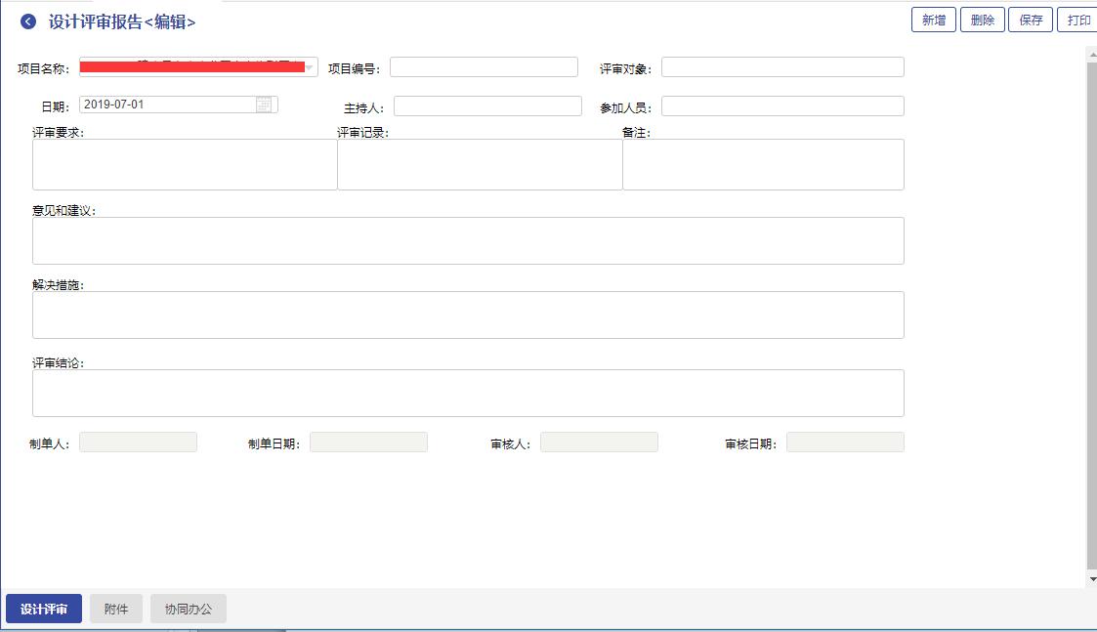Open the calendar picker for 日期

264,105
